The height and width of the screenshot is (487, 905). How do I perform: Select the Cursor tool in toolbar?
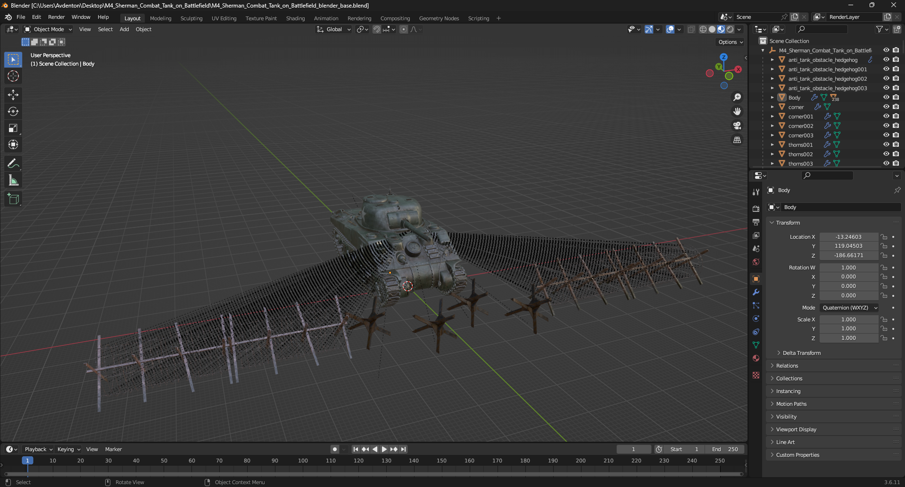(x=13, y=76)
